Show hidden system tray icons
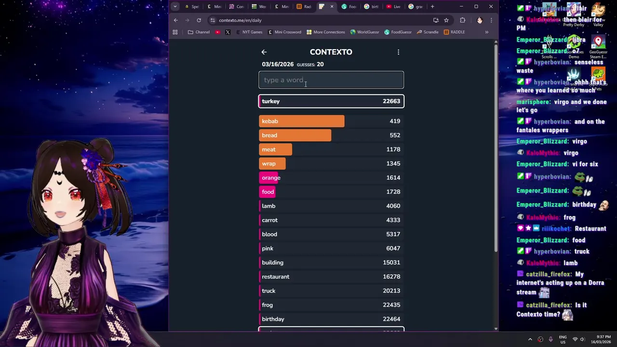 pos(530,339)
